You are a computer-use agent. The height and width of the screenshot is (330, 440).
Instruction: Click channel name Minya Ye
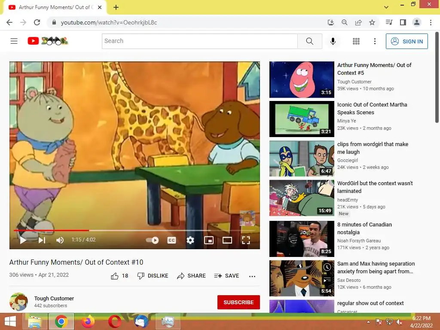[x=347, y=121]
